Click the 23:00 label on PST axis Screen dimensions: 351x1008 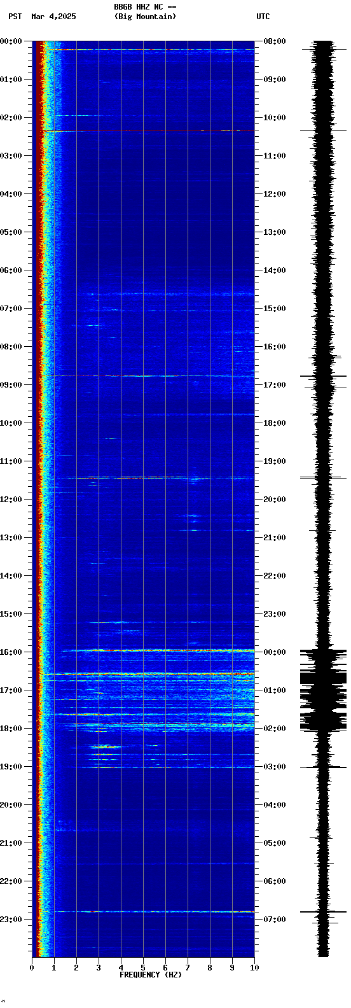click(x=11, y=920)
